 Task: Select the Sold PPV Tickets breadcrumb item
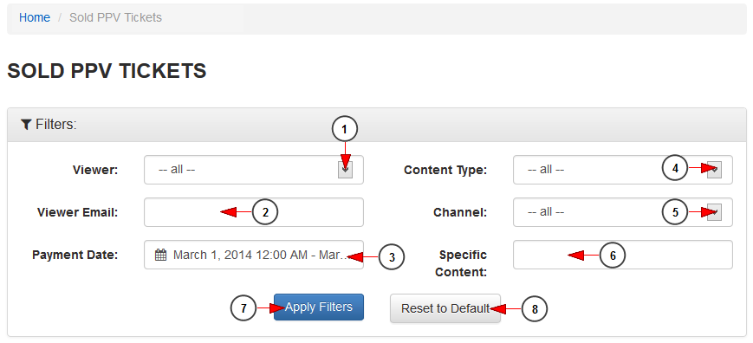click(x=116, y=17)
